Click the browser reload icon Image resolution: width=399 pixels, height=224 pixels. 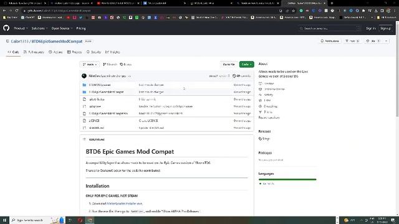[17, 11]
